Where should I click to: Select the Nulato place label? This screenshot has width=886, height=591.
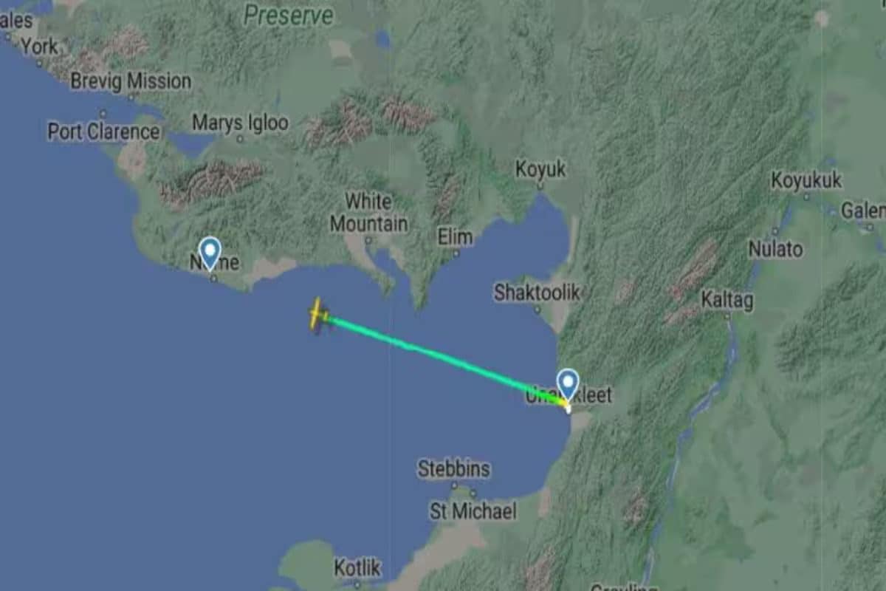point(775,249)
